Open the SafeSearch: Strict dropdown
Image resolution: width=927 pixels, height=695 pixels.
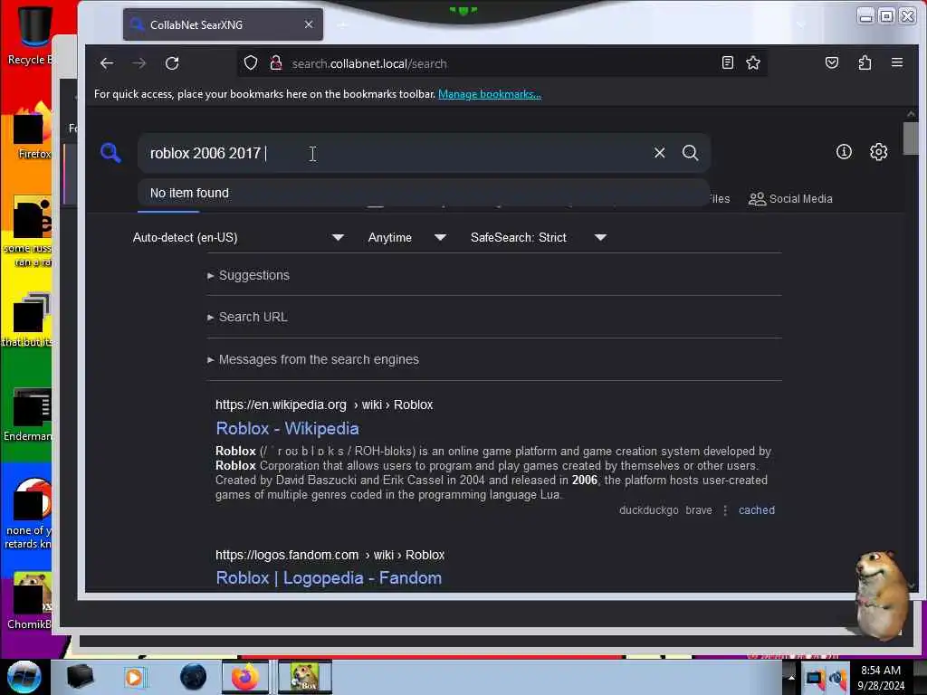pyautogui.click(x=538, y=238)
